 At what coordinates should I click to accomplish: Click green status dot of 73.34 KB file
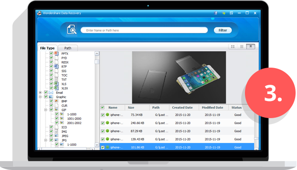point(107,114)
